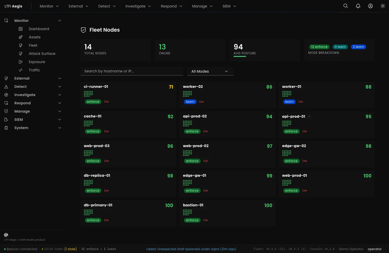389x253 pixels.
Task: Click the Exposure sidebar icon
Action: click(21, 62)
